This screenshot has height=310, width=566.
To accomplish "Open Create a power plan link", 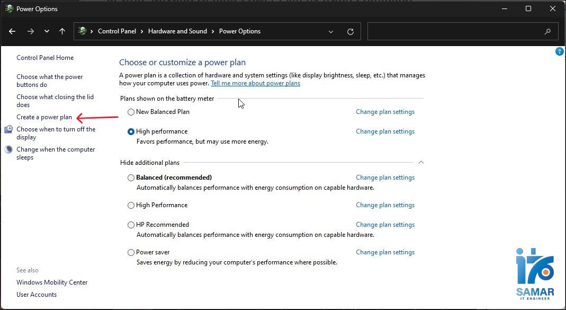I will (x=44, y=117).
